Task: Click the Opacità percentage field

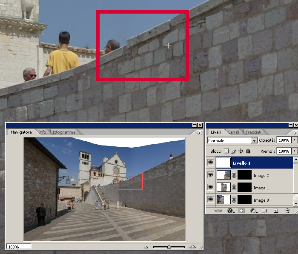Action: pyautogui.click(x=284, y=140)
